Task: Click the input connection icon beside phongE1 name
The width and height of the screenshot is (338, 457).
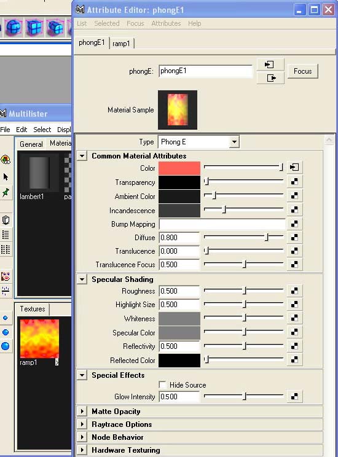Action: [x=270, y=64]
